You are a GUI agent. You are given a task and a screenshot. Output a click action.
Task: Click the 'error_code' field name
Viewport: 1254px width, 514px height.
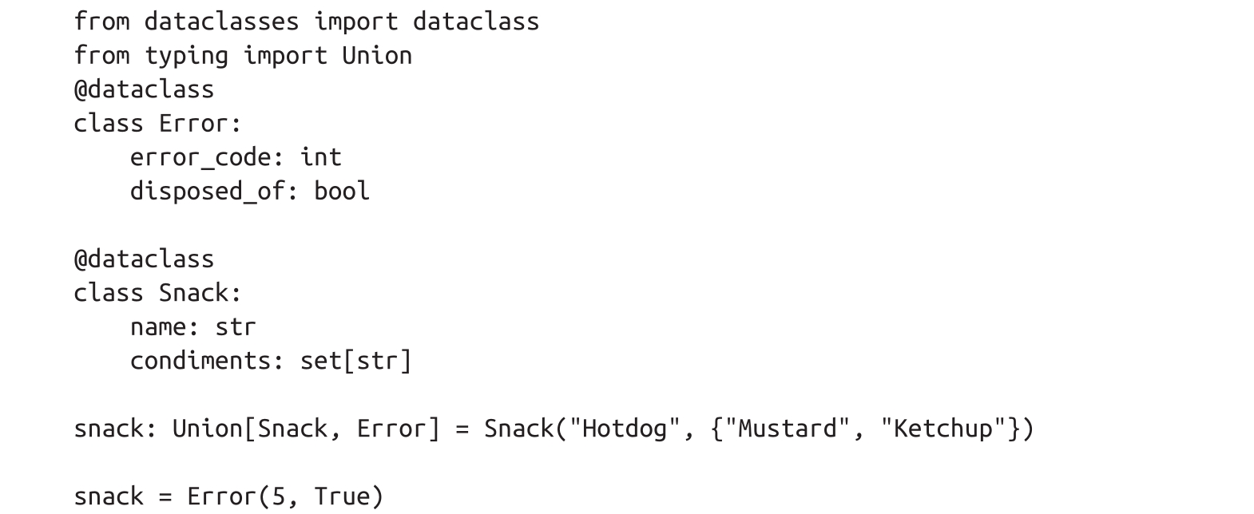tap(200, 157)
